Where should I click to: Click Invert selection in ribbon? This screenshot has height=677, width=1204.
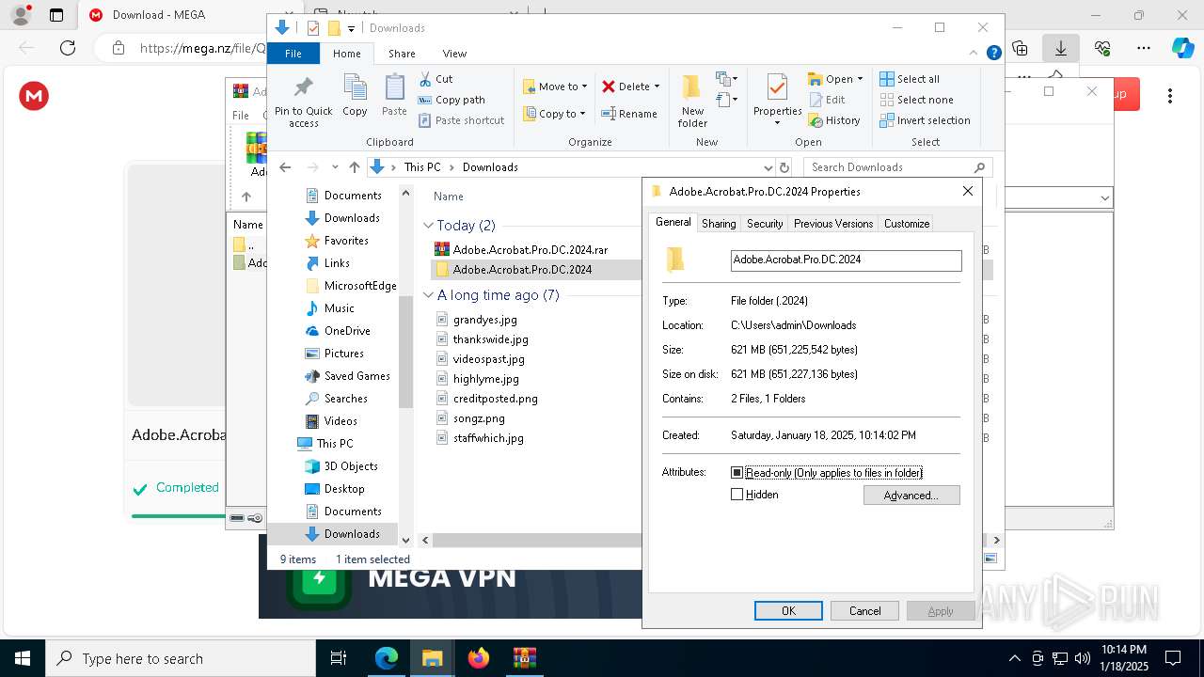(925, 120)
